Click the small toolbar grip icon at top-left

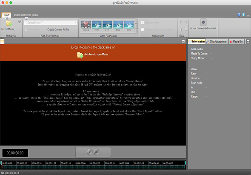click(2, 9)
